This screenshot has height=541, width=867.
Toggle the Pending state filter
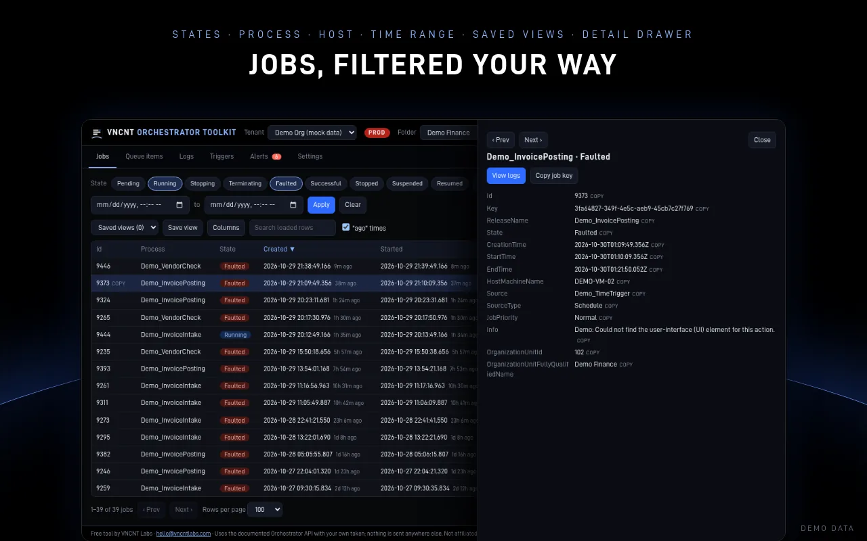[128, 183]
